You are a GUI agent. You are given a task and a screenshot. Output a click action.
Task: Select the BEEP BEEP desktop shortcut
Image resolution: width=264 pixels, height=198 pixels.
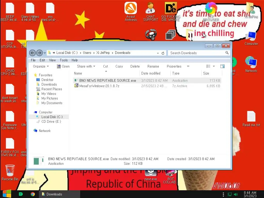[x=10, y=11]
